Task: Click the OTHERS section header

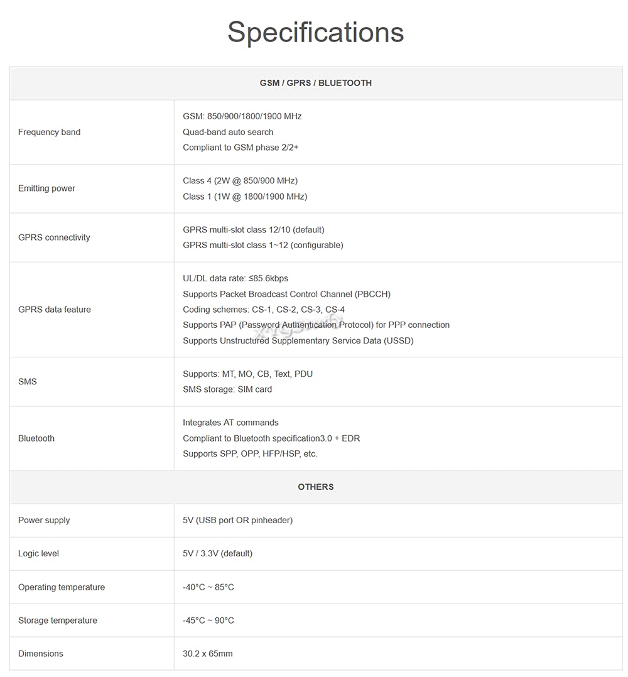Action: [315, 487]
